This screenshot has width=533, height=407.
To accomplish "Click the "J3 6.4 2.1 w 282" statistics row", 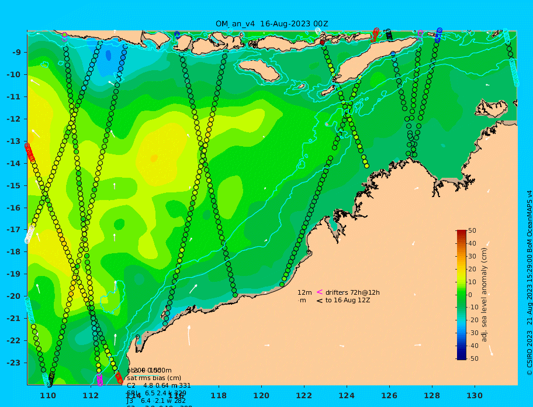I will pos(157,401).
